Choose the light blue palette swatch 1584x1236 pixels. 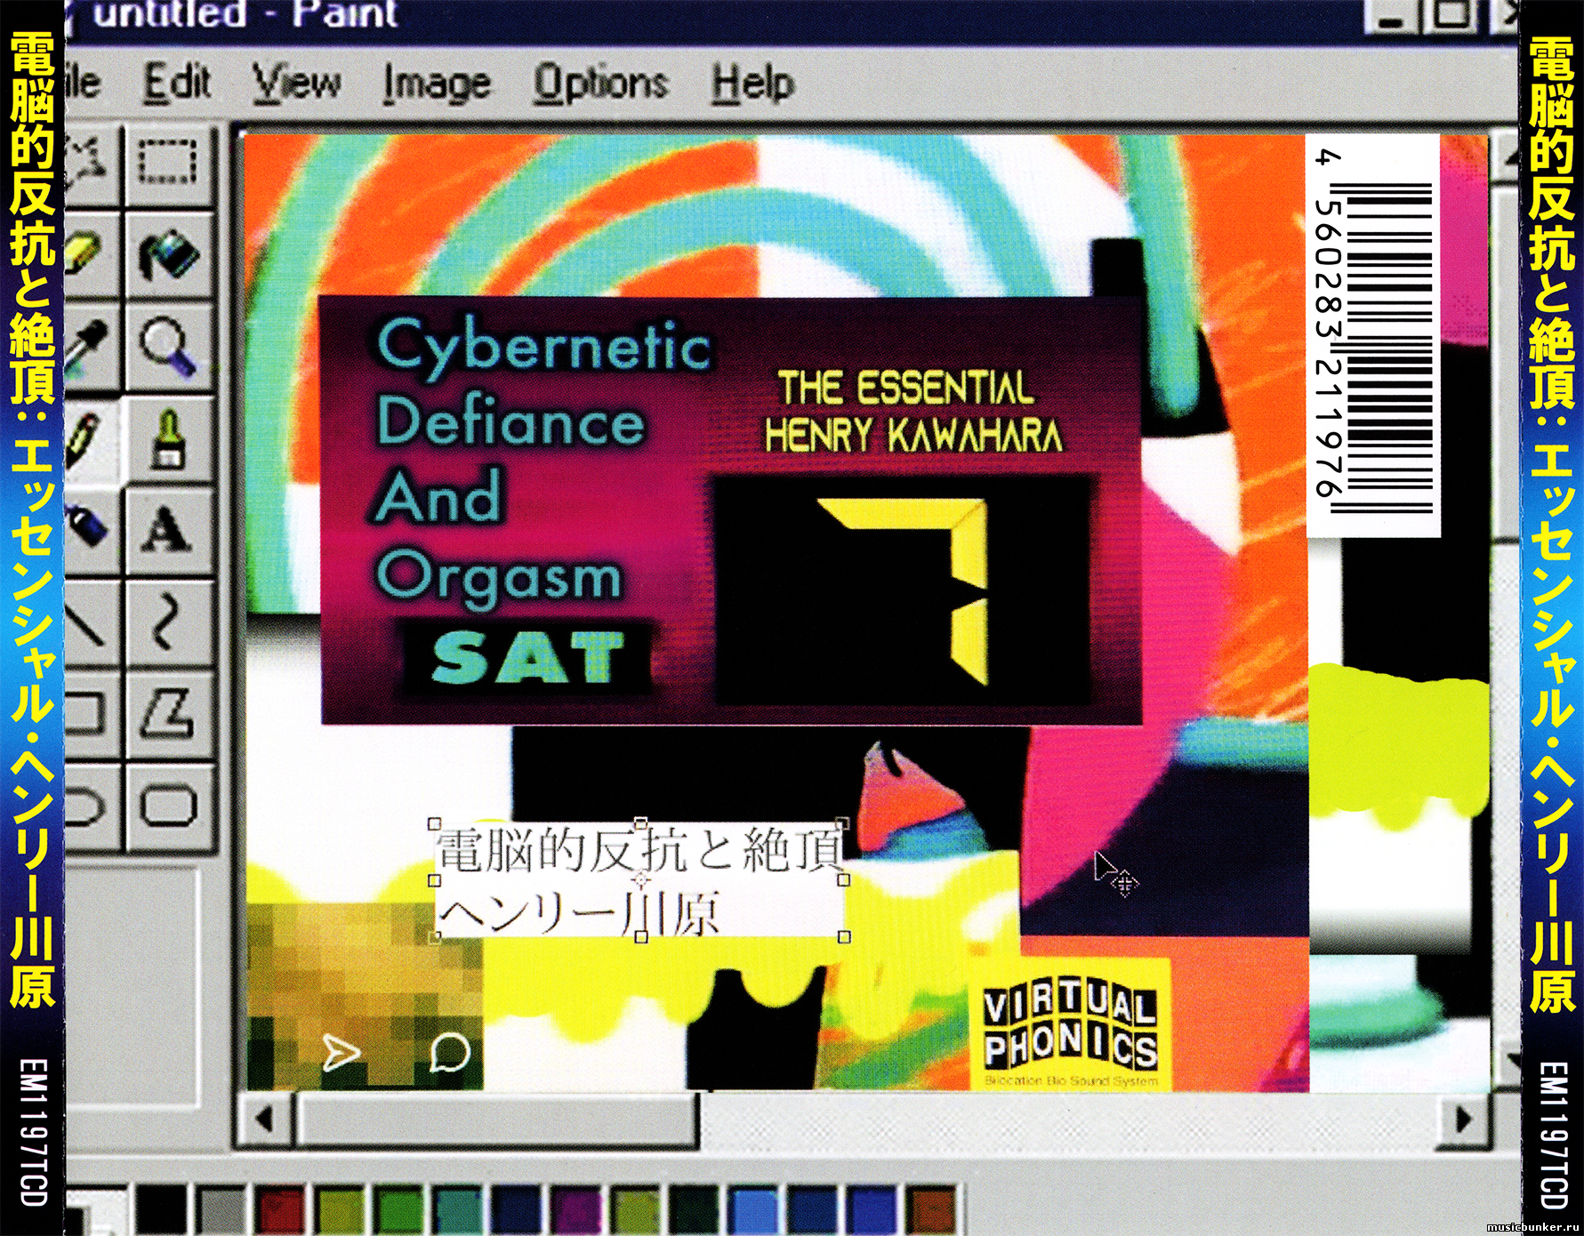pyautogui.click(x=753, y=1210)
